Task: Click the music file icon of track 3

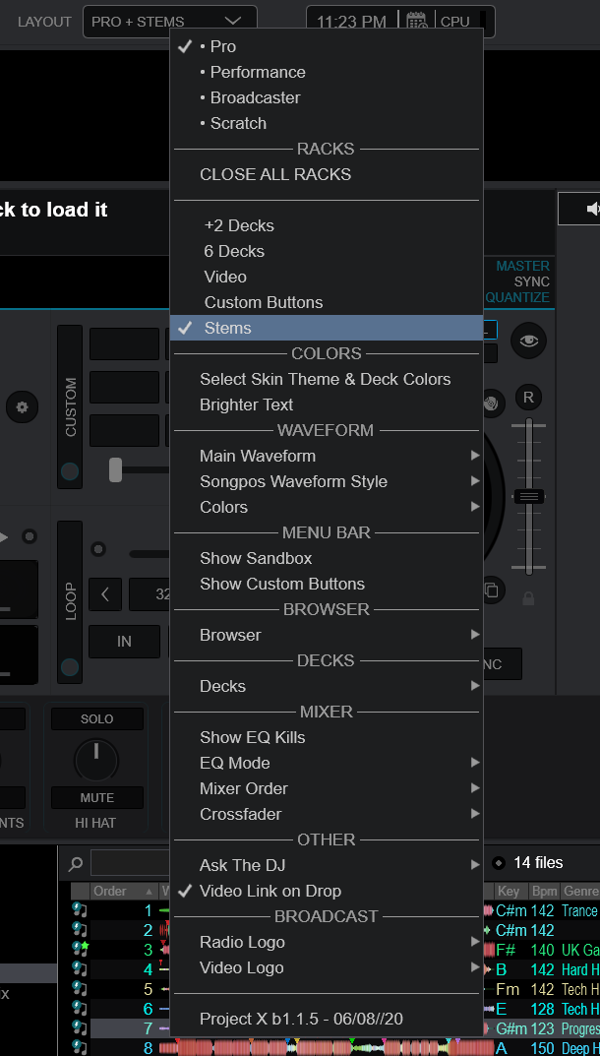Action: (x=80, y=951)
